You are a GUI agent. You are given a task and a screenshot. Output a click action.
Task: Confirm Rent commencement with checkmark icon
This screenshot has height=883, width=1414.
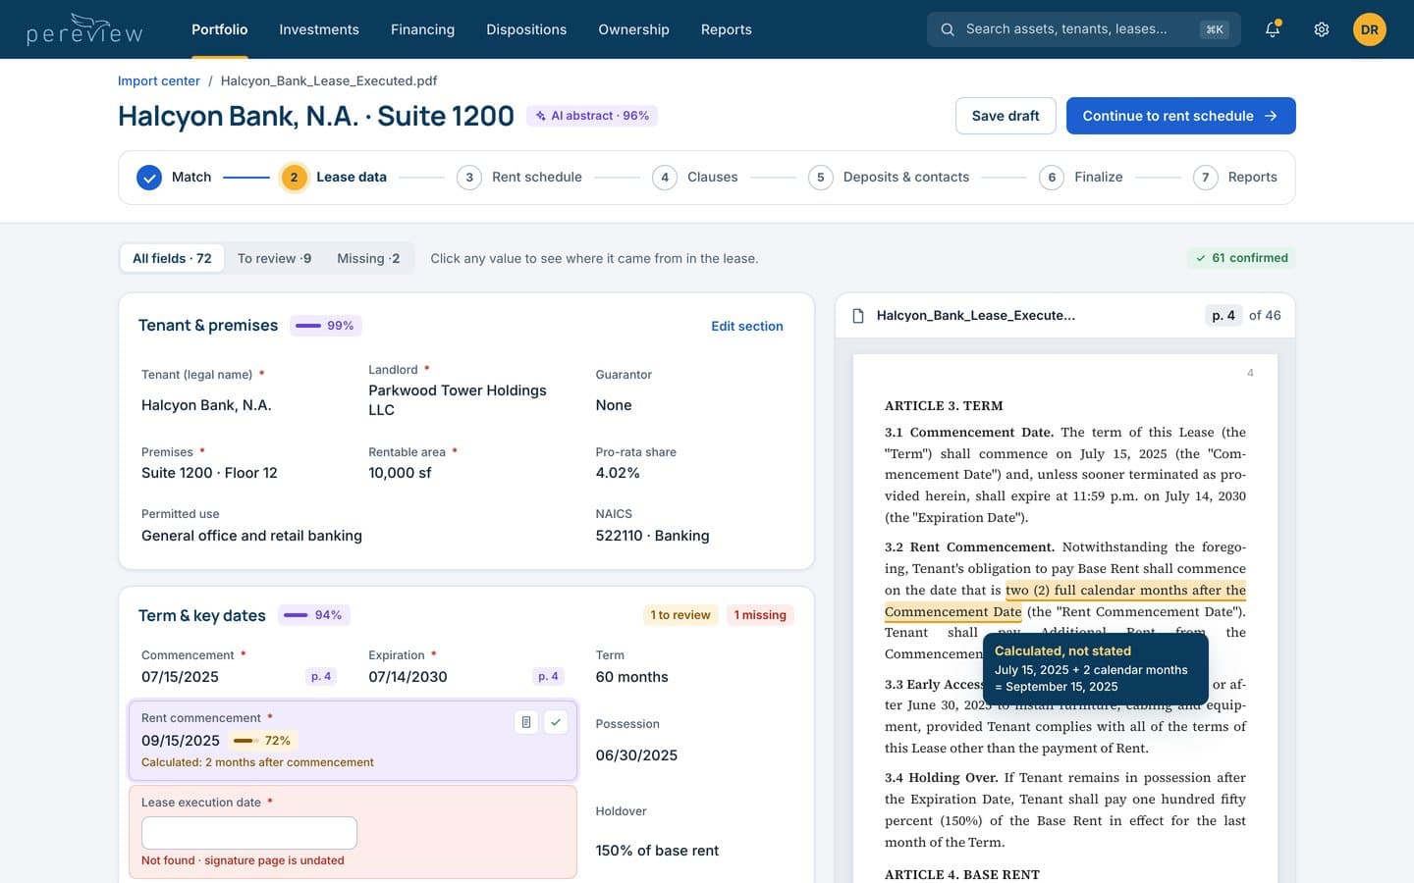[x=556, y=722]
